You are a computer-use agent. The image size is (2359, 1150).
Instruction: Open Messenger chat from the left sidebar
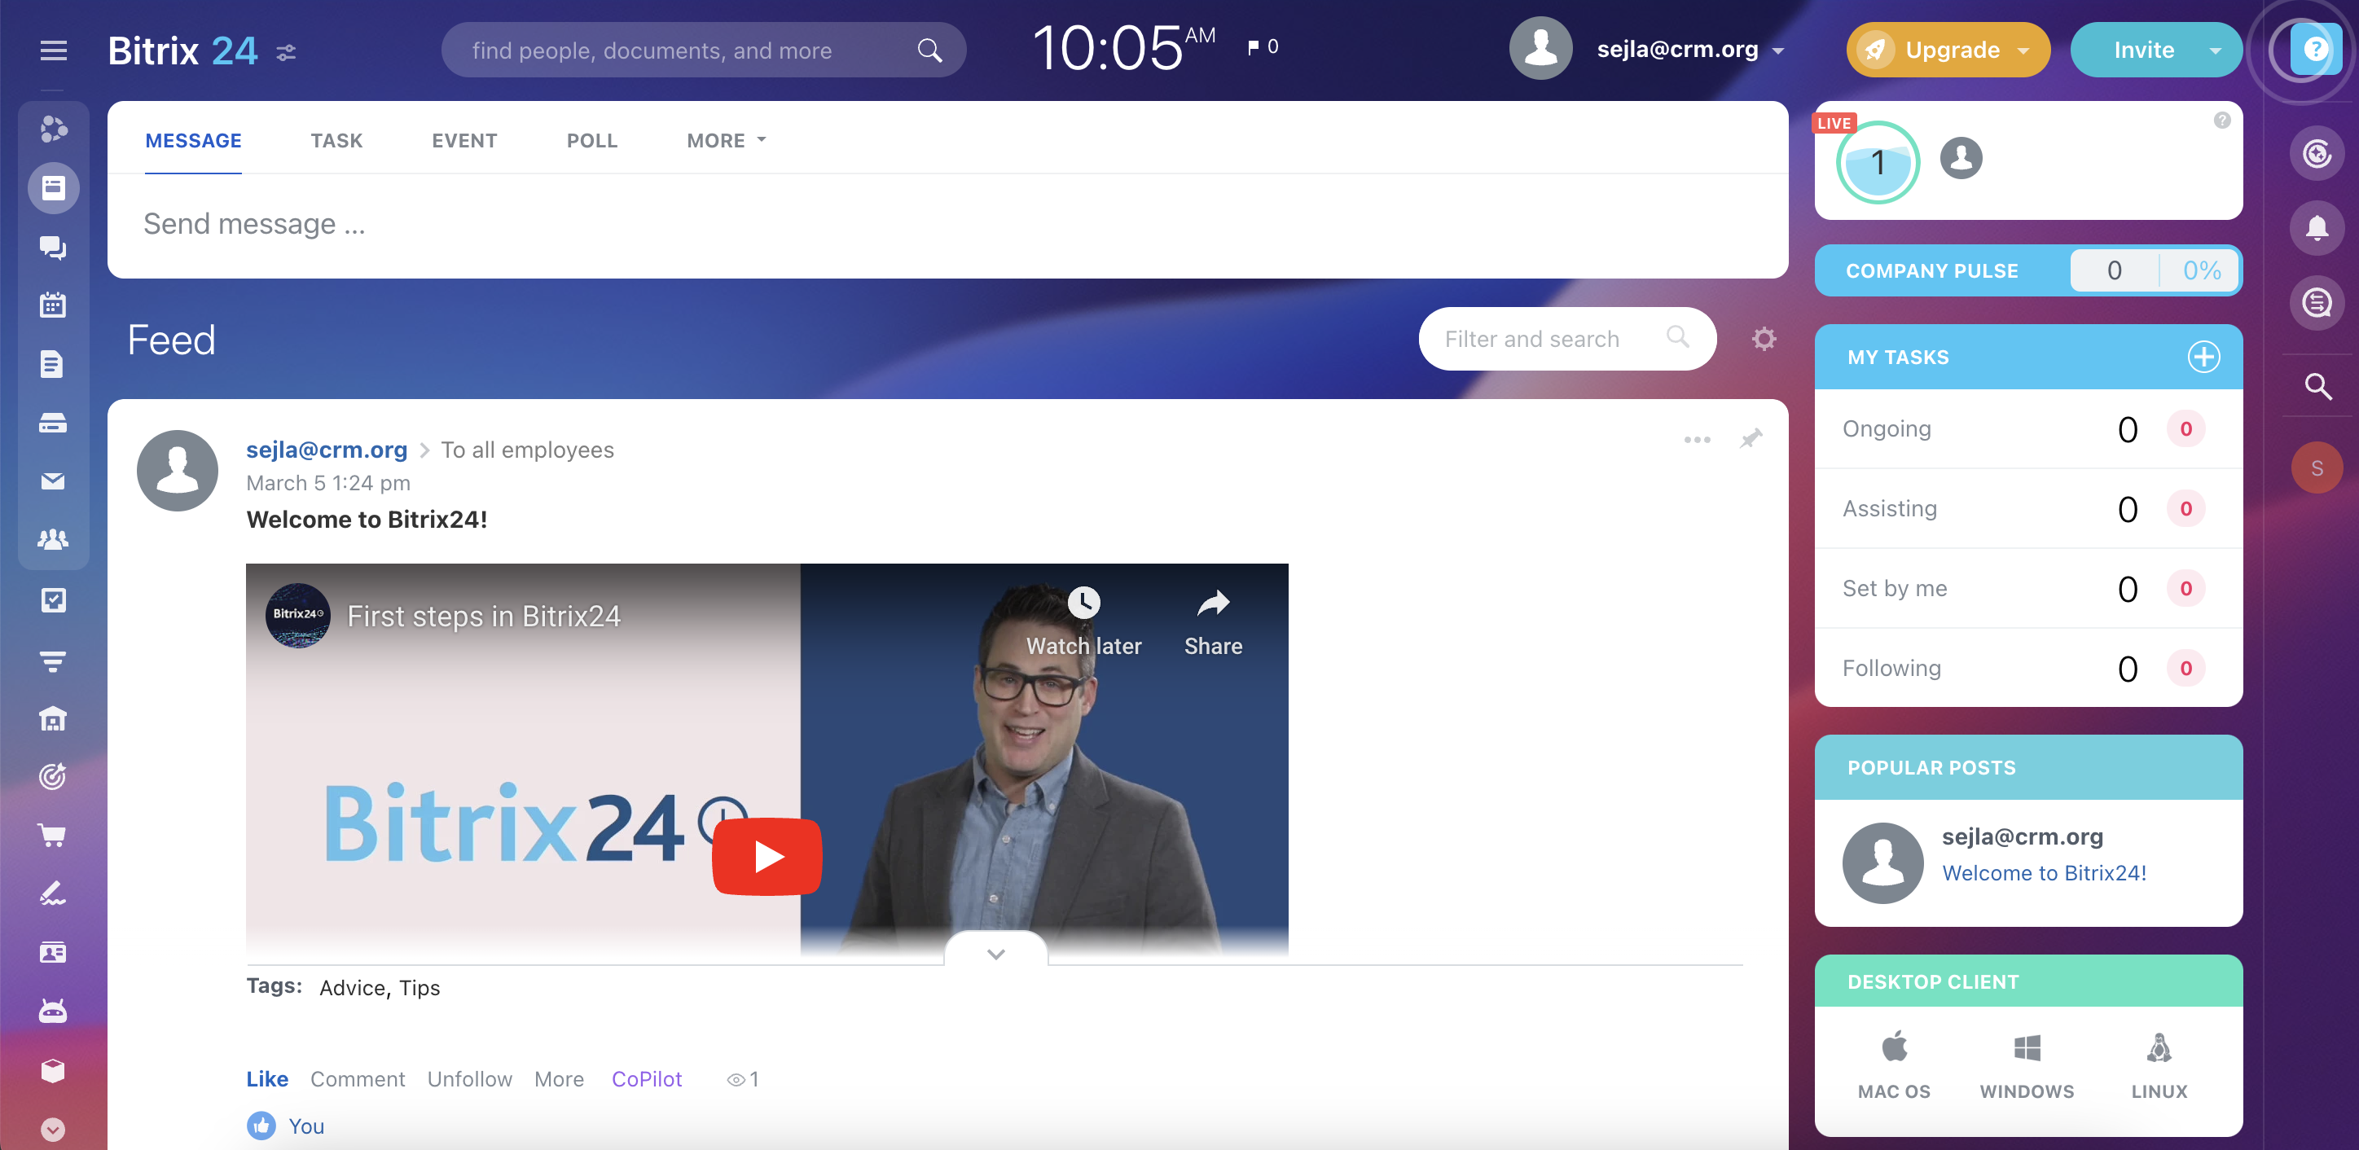[x=53, y=248]
